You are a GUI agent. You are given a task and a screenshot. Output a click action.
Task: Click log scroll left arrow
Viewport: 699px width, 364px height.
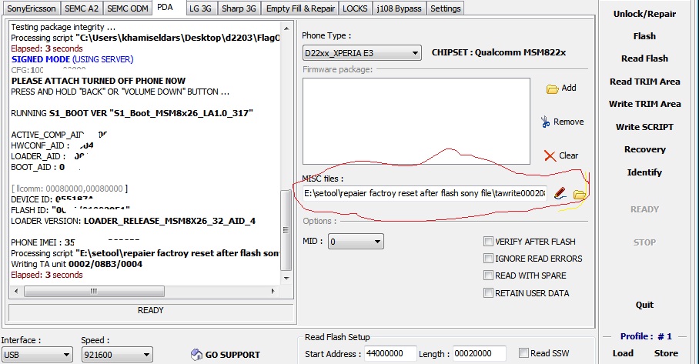(16, 292)
